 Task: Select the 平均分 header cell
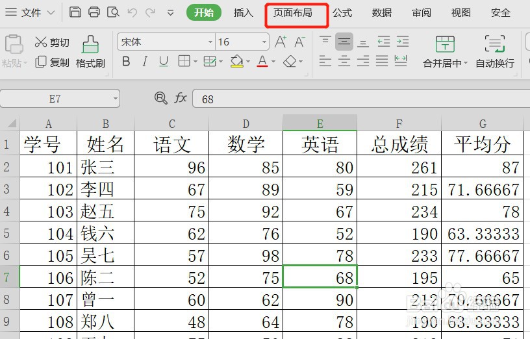point(483,144)
